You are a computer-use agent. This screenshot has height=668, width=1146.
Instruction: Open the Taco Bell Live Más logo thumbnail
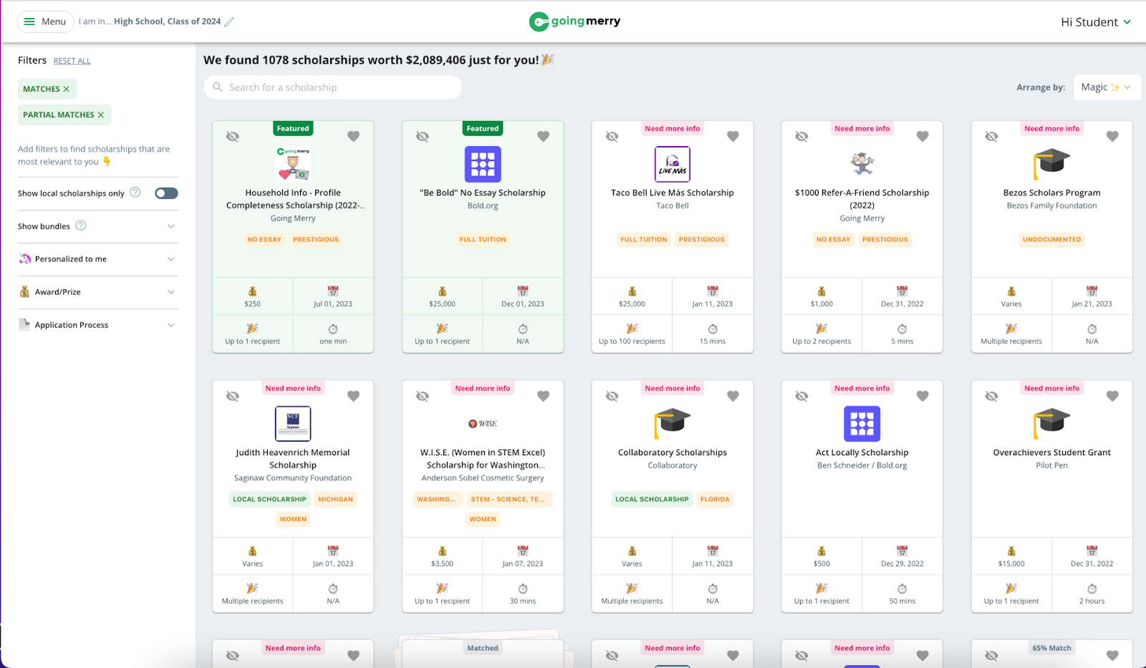point(673,164)
